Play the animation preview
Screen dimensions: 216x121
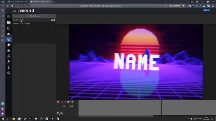(58, 102)
